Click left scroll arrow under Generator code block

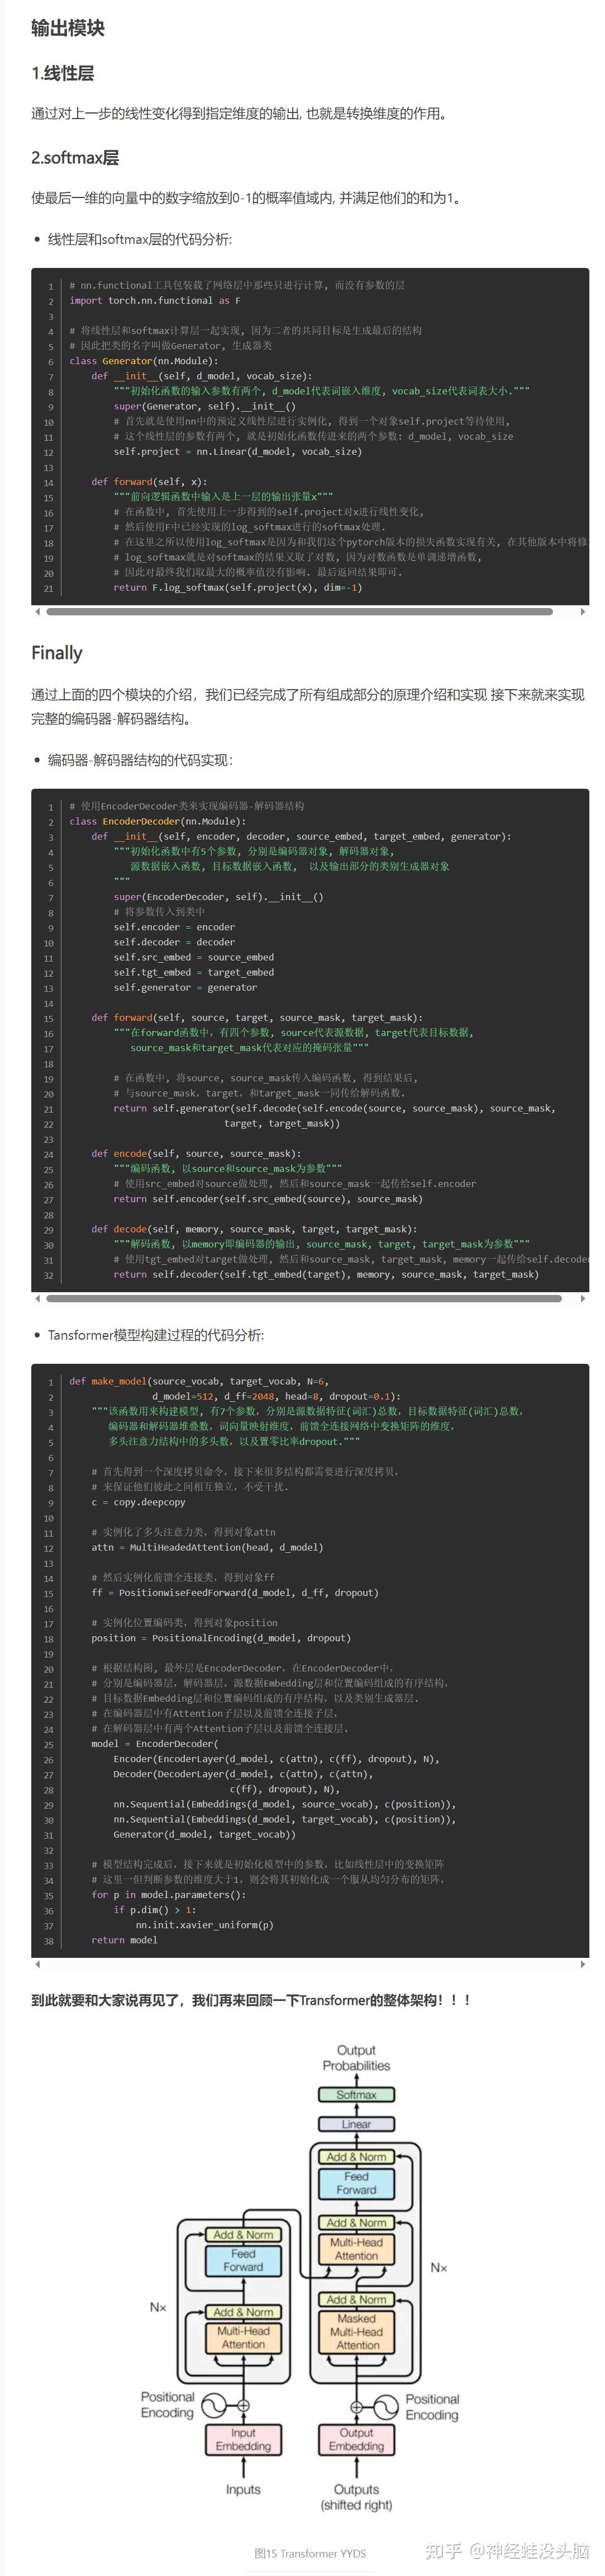(x=37, y=611)
